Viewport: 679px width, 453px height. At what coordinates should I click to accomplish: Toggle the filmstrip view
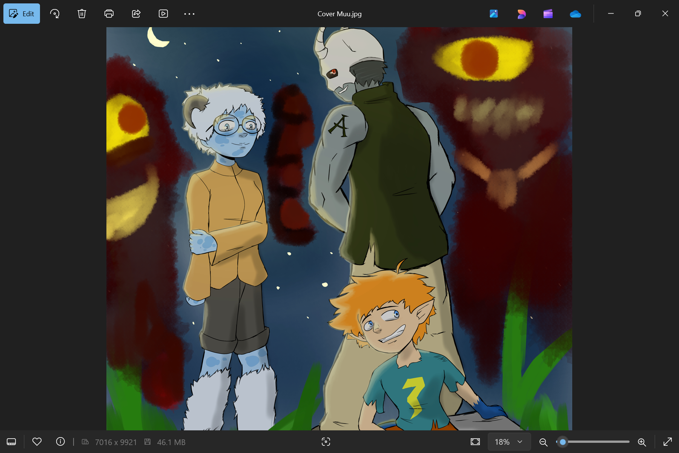click(11, 442)
